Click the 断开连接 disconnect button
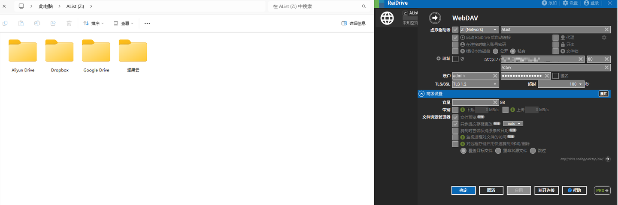This screenshot has width=618, height=205. pyautogui.click(x=546, y=190)
